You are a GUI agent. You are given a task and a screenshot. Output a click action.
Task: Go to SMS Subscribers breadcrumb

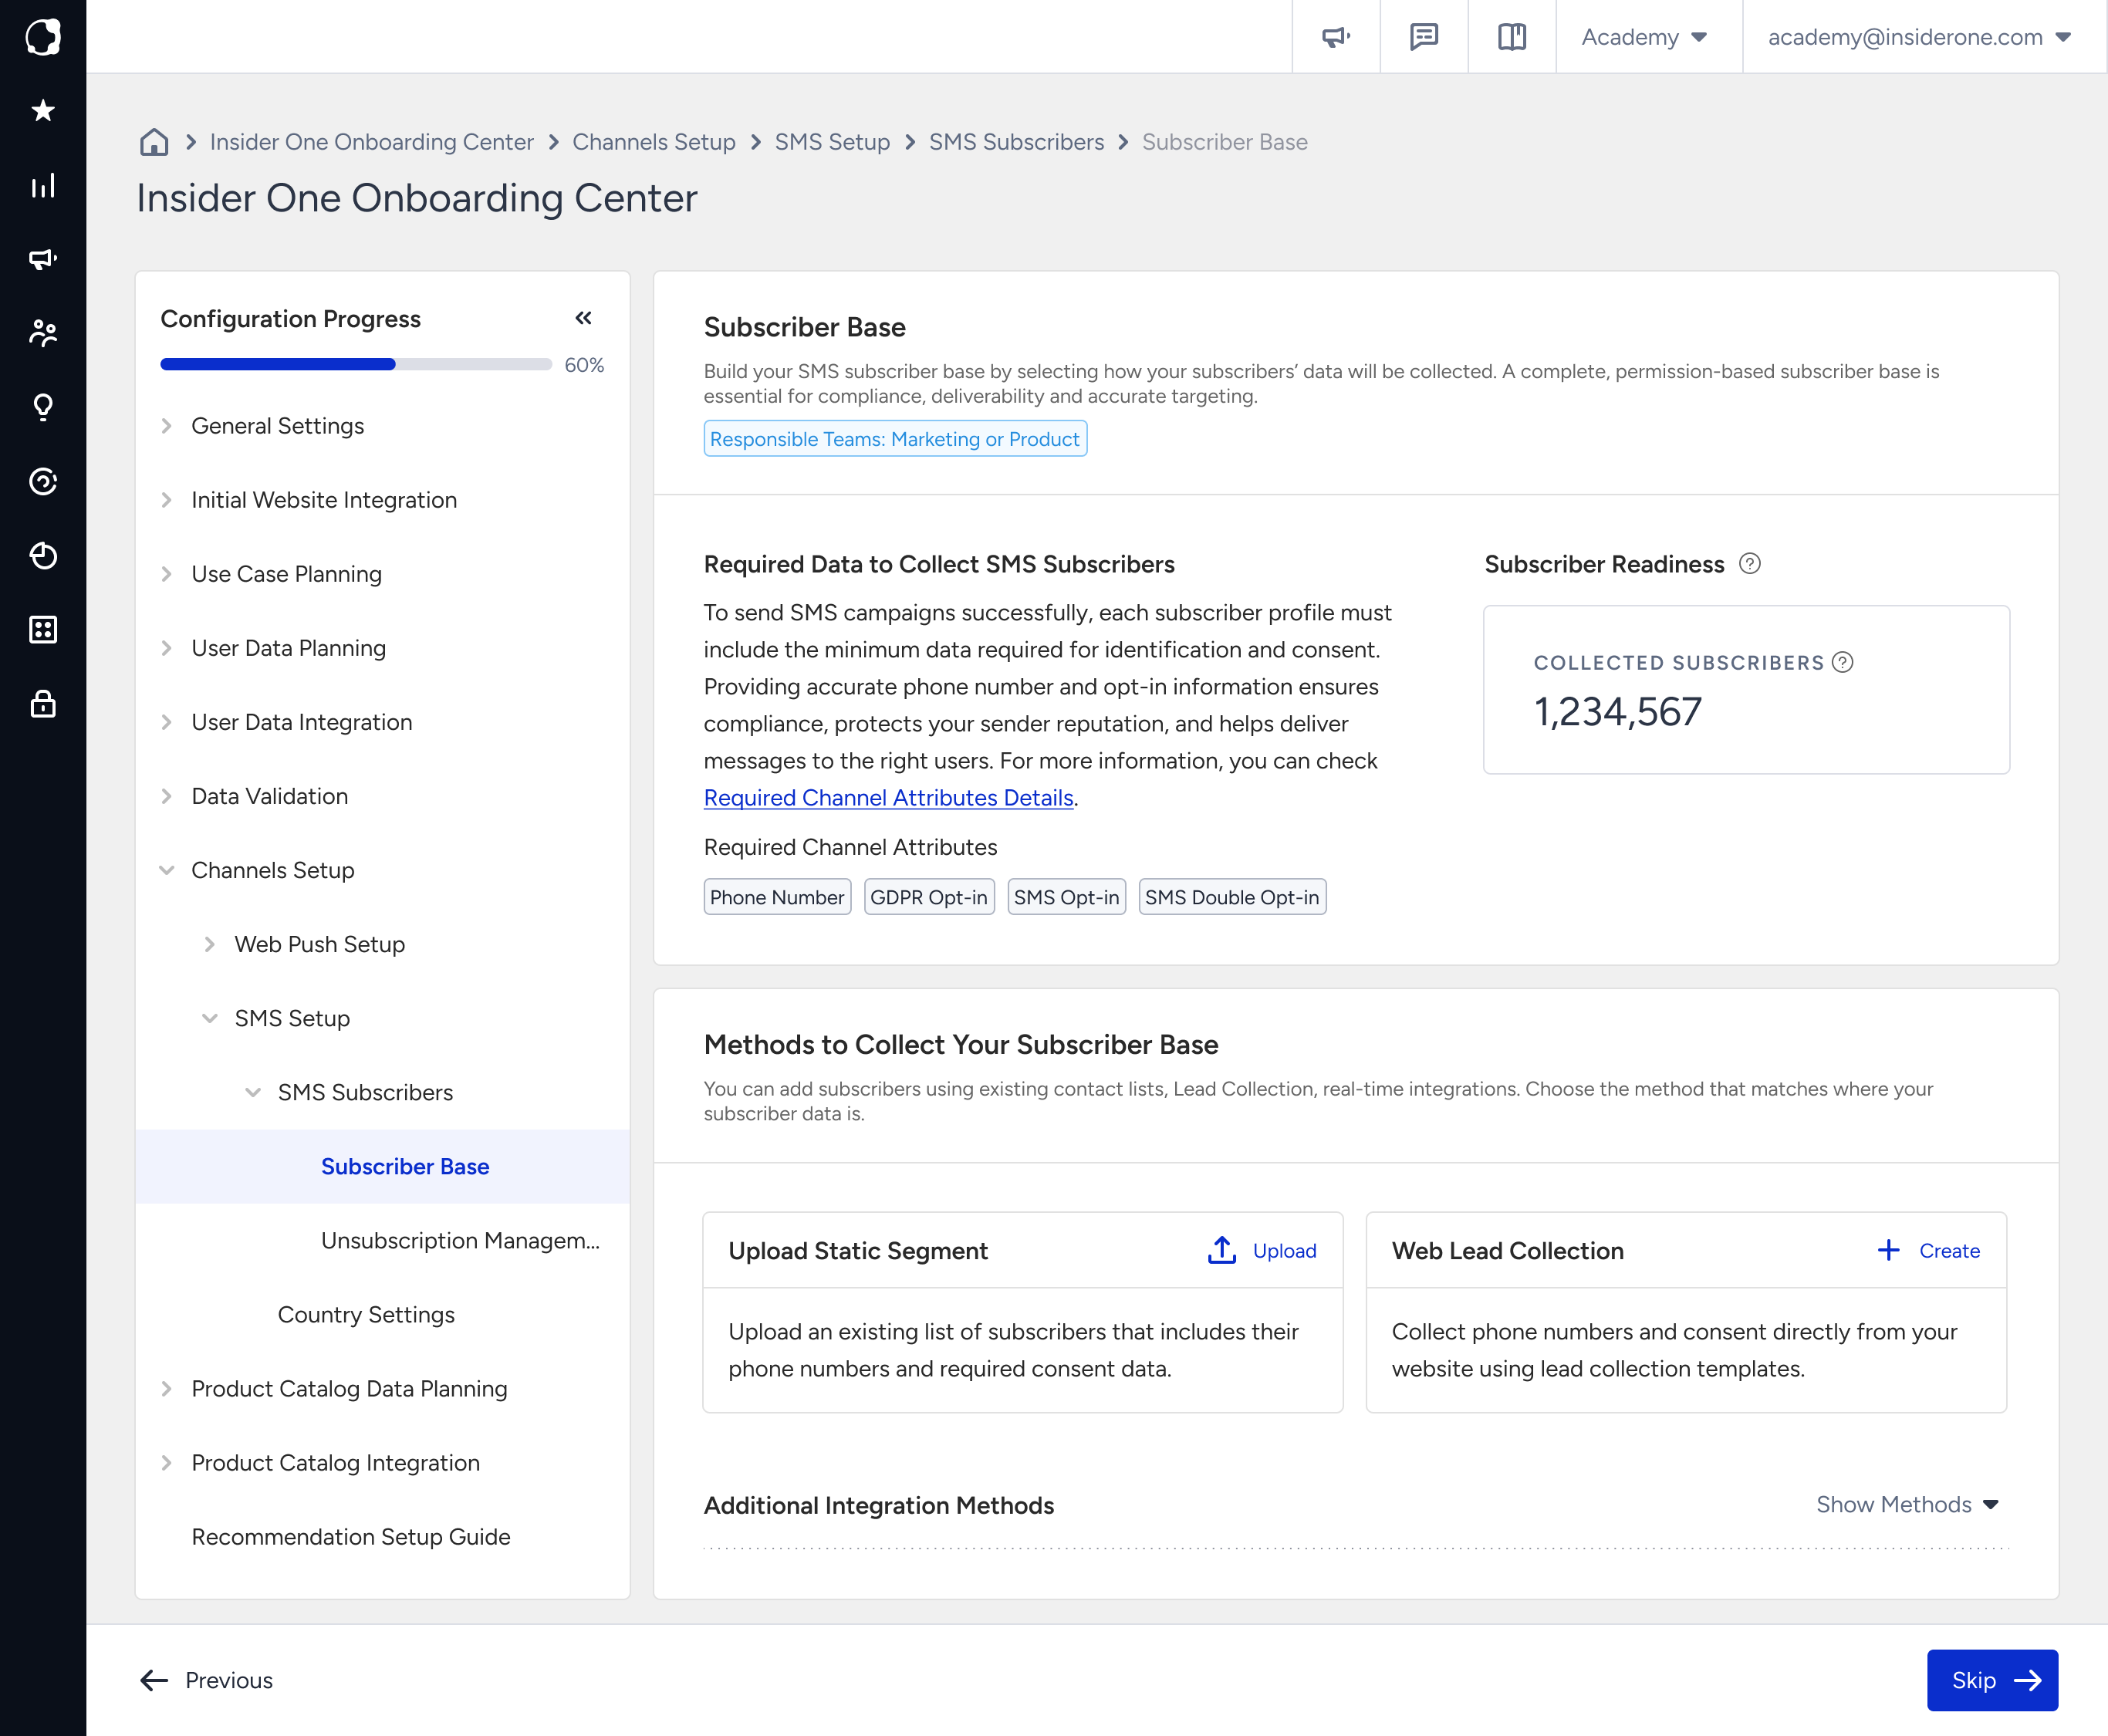pyautogui.click(x=1016, y=142)
